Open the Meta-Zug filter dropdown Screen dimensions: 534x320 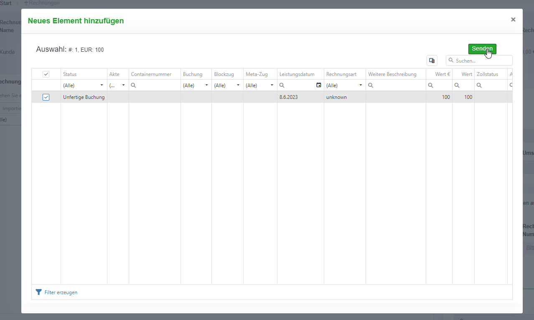pos(272,85)
